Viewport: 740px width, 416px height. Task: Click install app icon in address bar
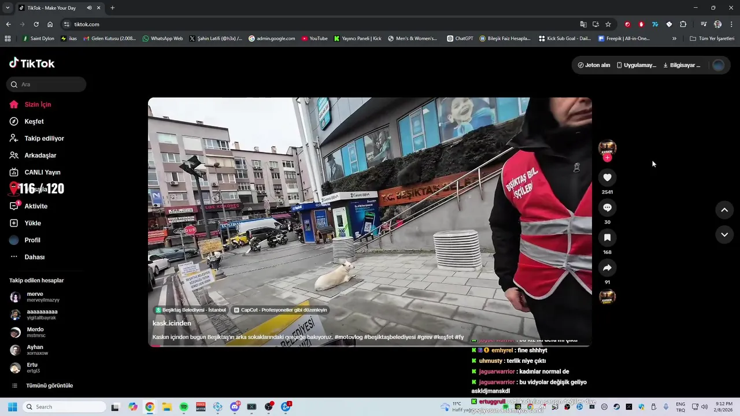tap(595, 24)
